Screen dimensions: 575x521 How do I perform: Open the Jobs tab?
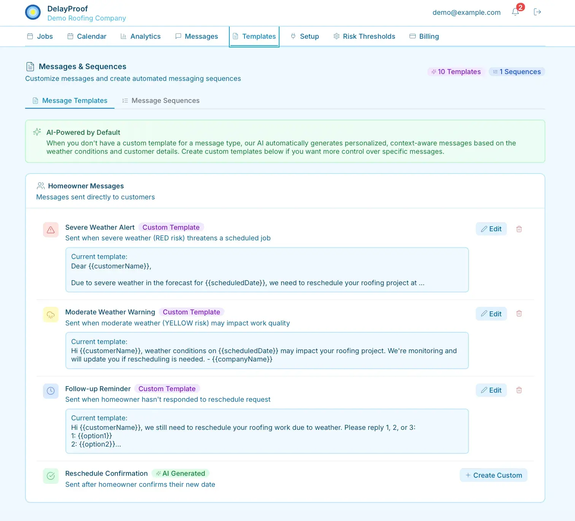pos(40,36)
